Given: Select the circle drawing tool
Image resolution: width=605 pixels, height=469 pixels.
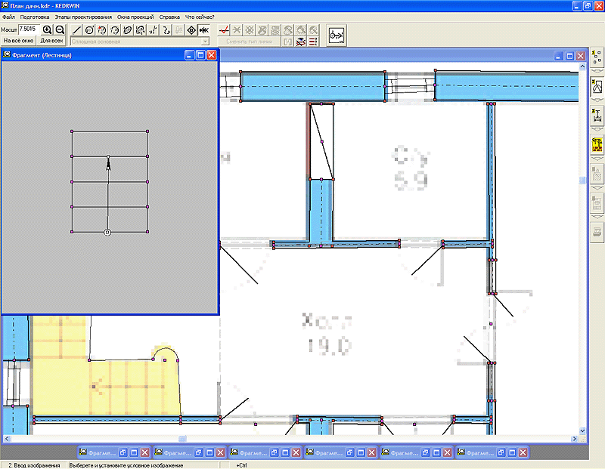Looking at the screenshot, I should 89,30.
